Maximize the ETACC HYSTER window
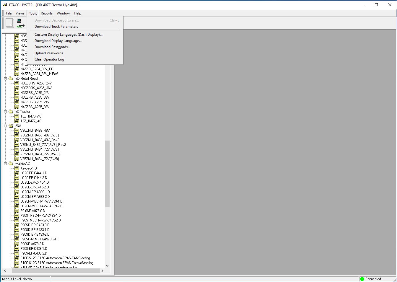 [x=376, y=5]
